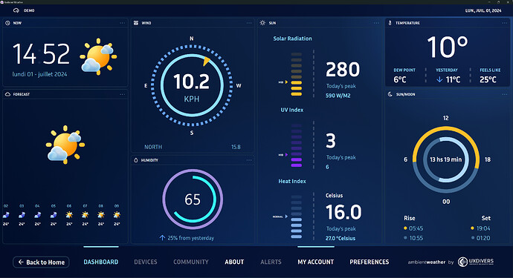Open the PREFERENCES tab

(x=370, y=262)
